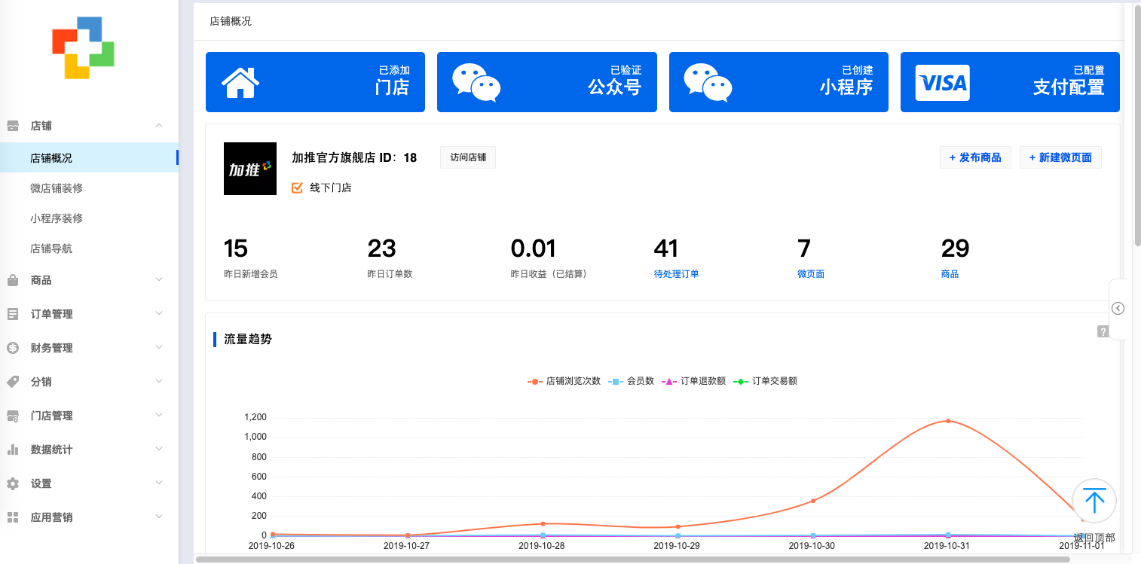The image size is (1141, 564).
Task: Expand the 订单管理 sidebar menu
Action: pos(89,314)
